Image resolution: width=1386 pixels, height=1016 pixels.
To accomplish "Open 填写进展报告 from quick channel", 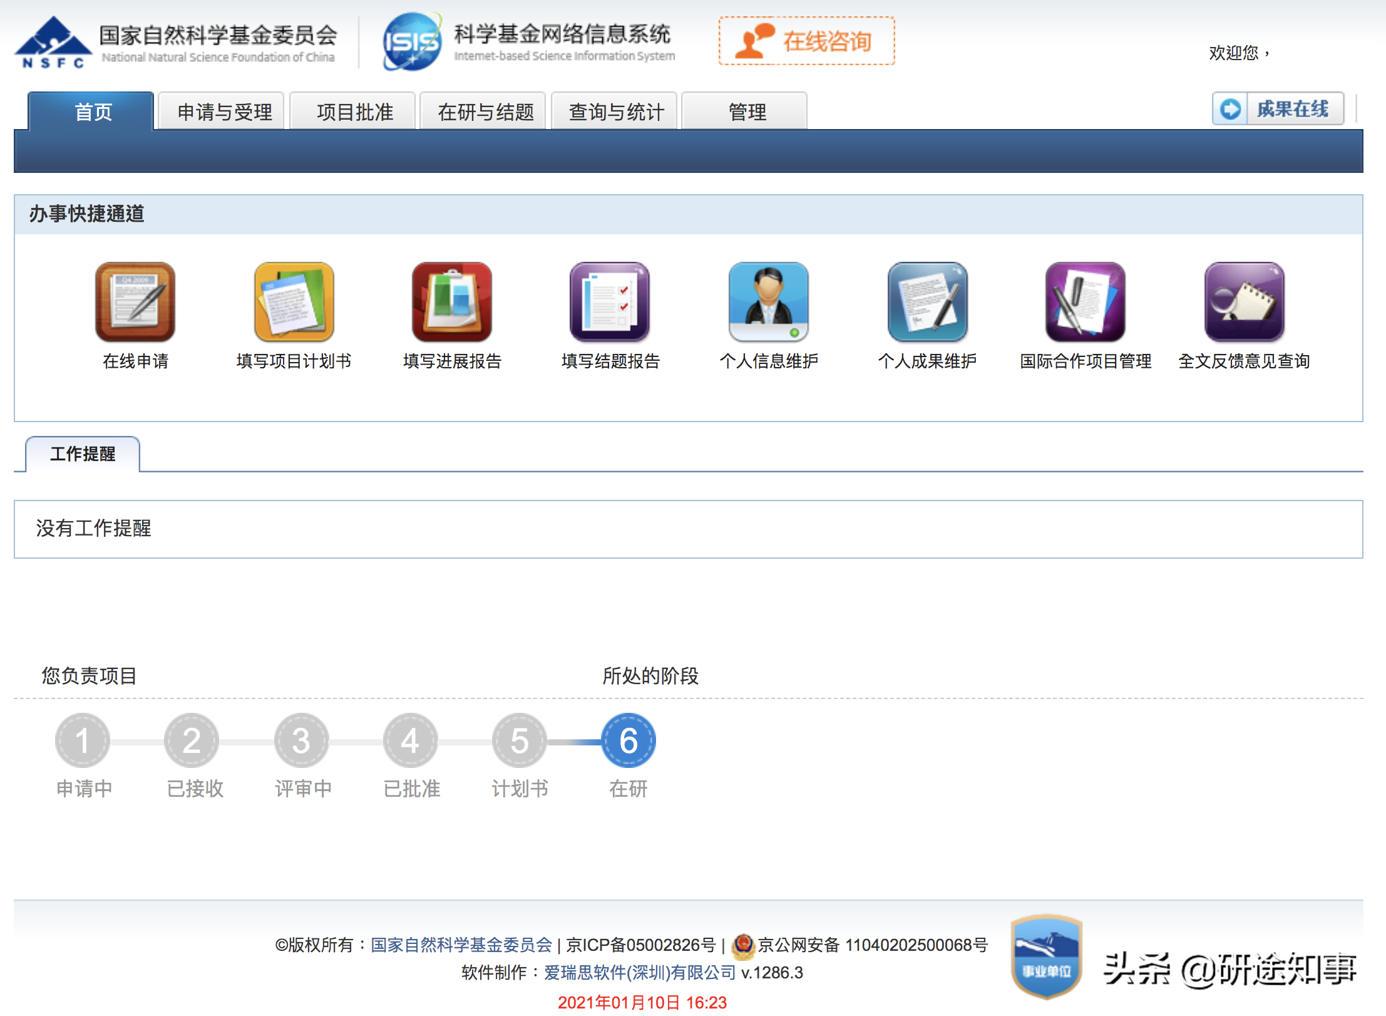I will 453,303.
